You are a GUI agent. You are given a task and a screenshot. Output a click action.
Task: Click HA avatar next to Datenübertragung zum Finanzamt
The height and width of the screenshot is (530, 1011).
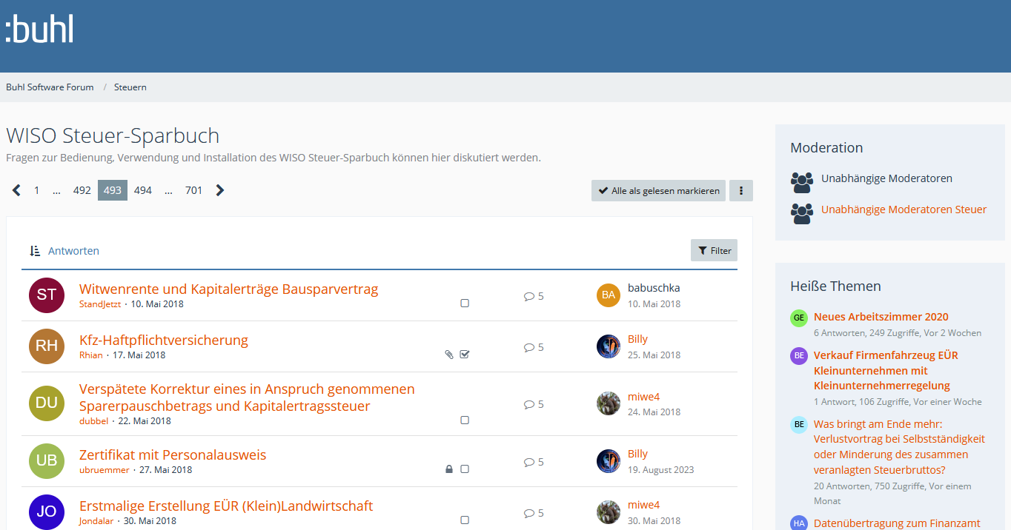tap(798, 523)
